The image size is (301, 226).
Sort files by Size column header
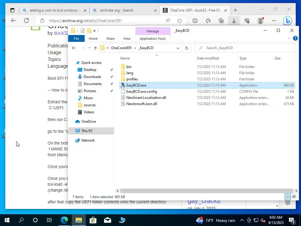tap(277, 58)
